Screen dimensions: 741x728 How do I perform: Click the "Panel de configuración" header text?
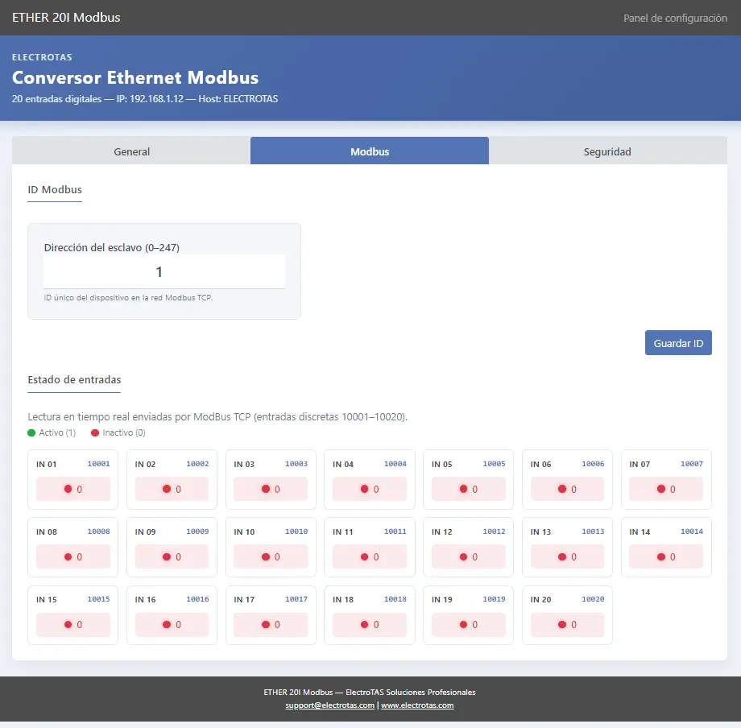(x=675, y=18)
